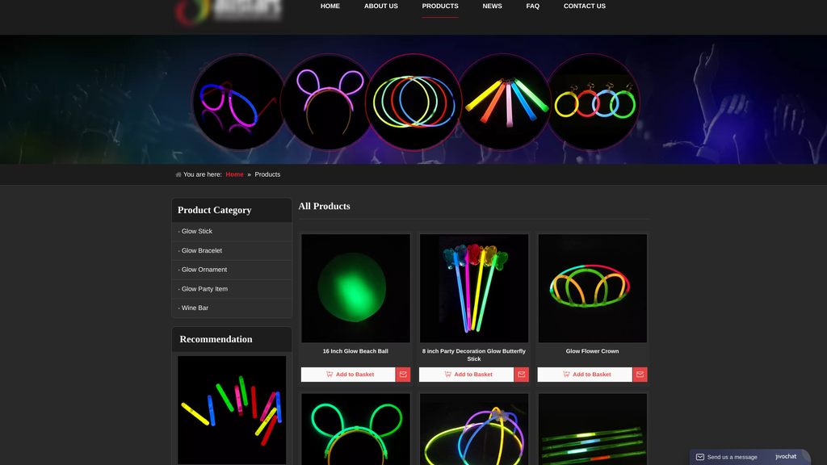Click the All Products heading

click(325, 207)
